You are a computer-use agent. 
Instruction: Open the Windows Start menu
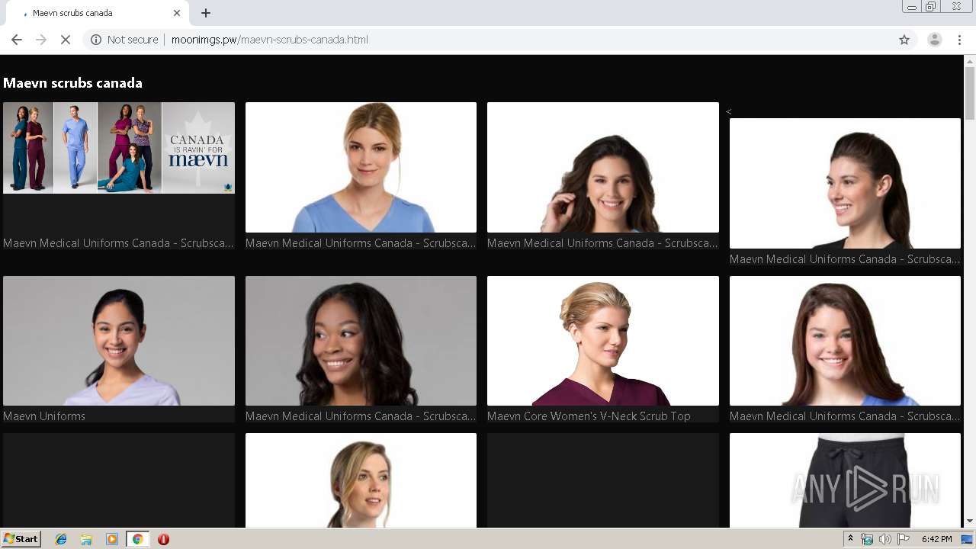[x=21, y=539]
